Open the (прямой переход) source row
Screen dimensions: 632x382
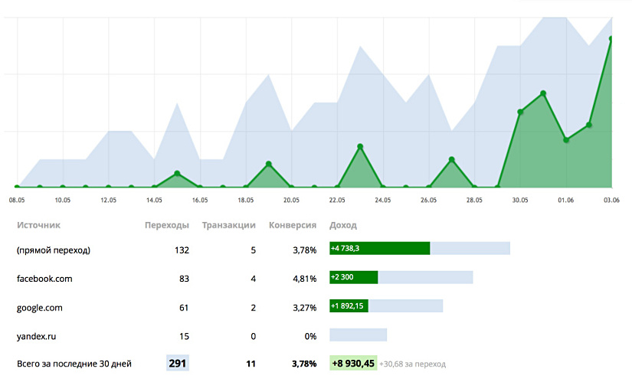(x=54, y=250)
